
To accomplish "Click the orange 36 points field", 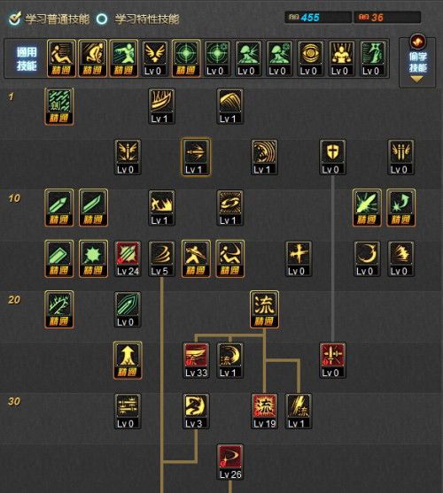I will tap(387, 18).
